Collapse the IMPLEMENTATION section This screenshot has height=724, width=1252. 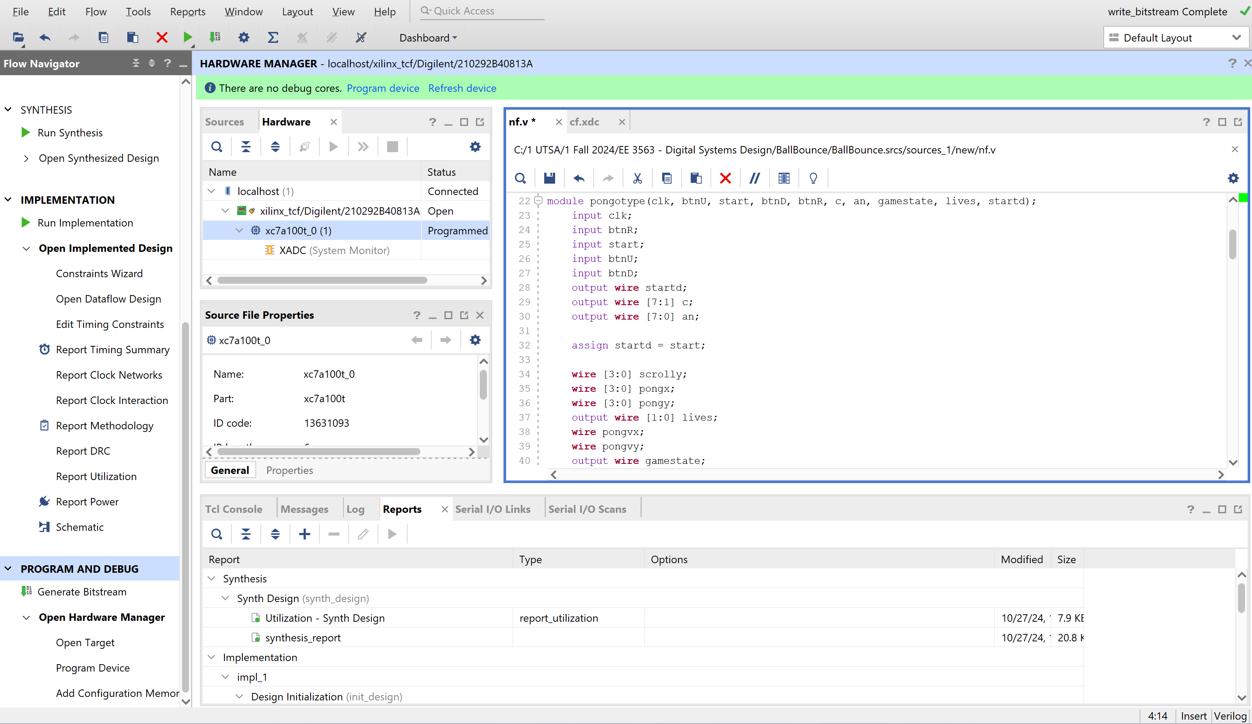click(8, 200)
